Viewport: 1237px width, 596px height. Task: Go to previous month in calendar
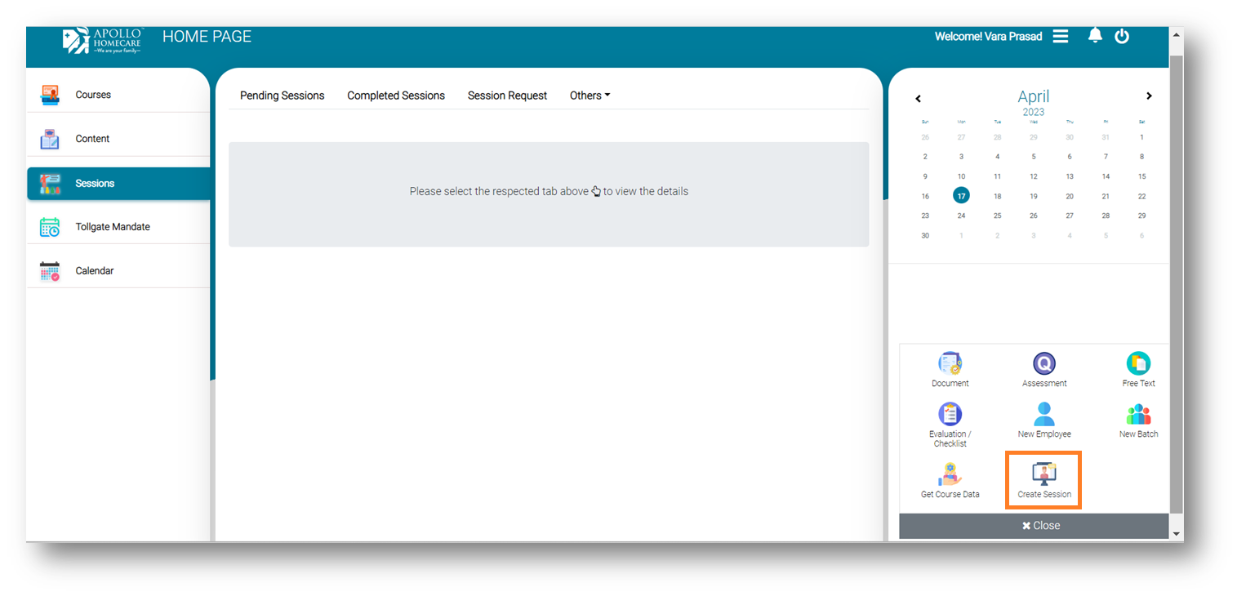click(918, 98)
